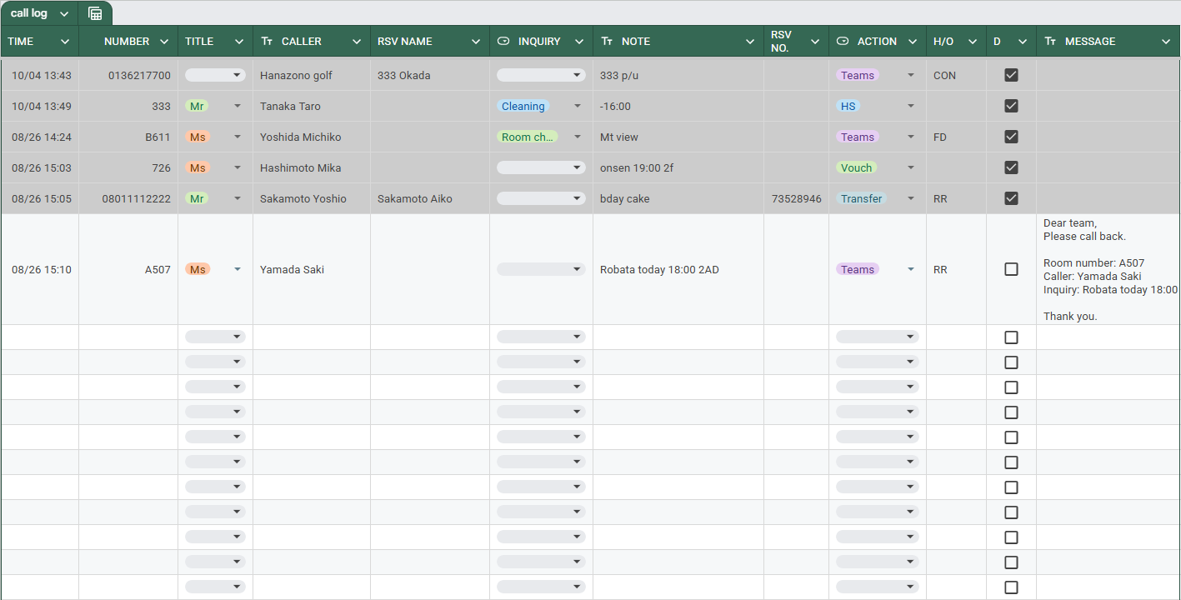Change Mr title chip for Tanaka Taro
The width and height of the screenshot is (1181, 600).
click(x=197, y=106)
